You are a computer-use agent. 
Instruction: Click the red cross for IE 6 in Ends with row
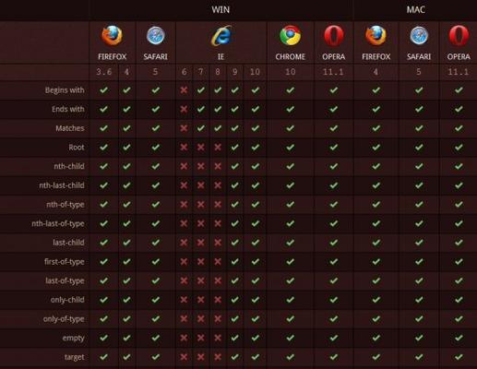pos(184,109)
